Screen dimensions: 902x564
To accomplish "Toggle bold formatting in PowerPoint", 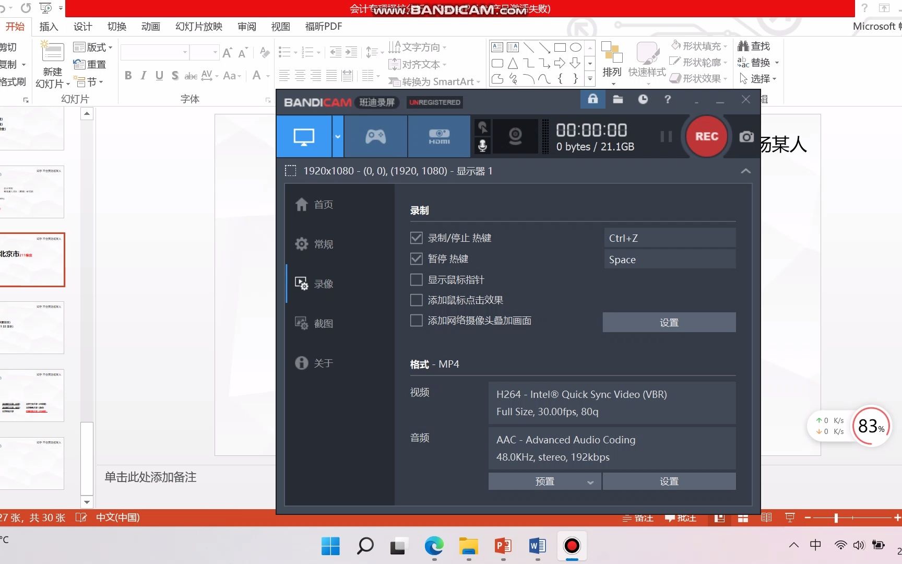I will point(128,76).
